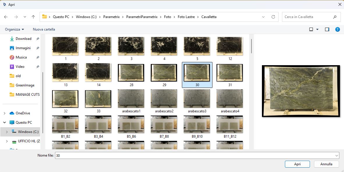Refresh the Cavalletta folder view
344x172 pixels.
(x=273, y=17)
